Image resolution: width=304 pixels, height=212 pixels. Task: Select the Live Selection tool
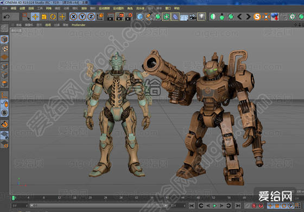[x=26, y=17]
